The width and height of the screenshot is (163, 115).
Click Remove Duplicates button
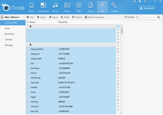[x=95, y=17]
